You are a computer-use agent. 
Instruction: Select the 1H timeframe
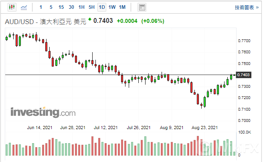coord(81,7)
